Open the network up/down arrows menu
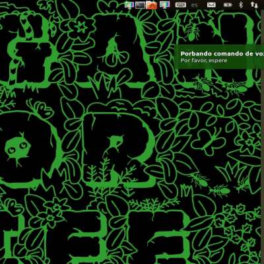 coord(254,5)
